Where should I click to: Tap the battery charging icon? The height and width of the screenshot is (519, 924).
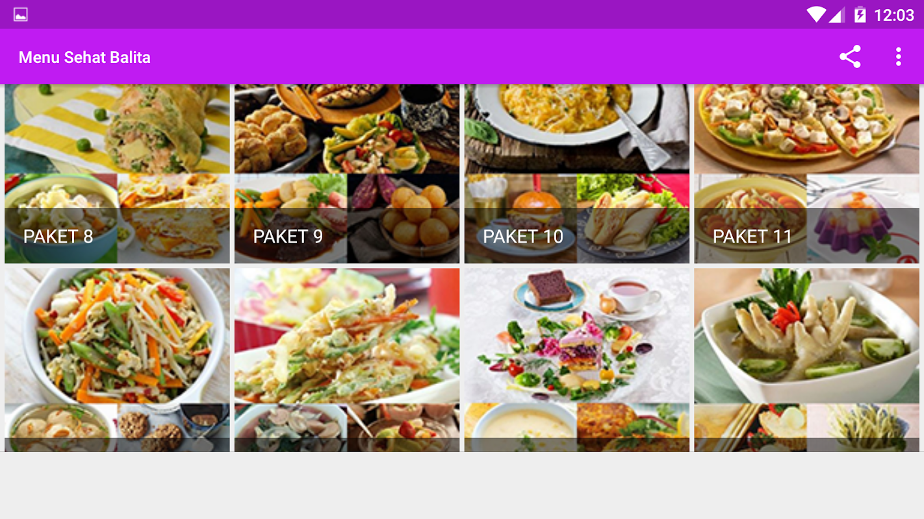click(860, 14)
